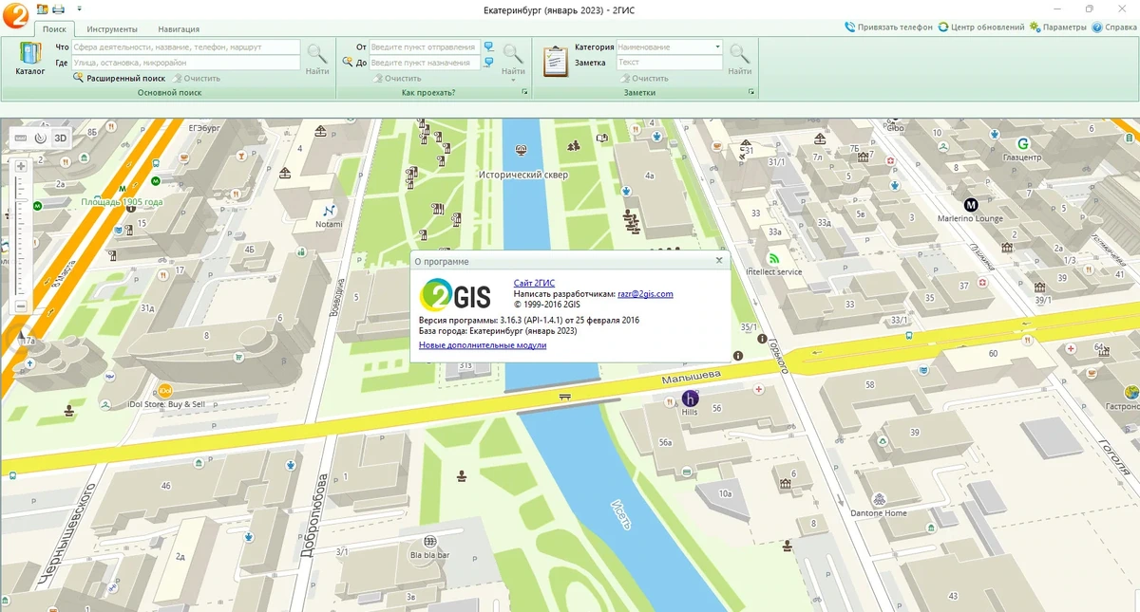Open Расширенный поиск advanced search
Screen dimensions: 1140x612
click(120, 79)
